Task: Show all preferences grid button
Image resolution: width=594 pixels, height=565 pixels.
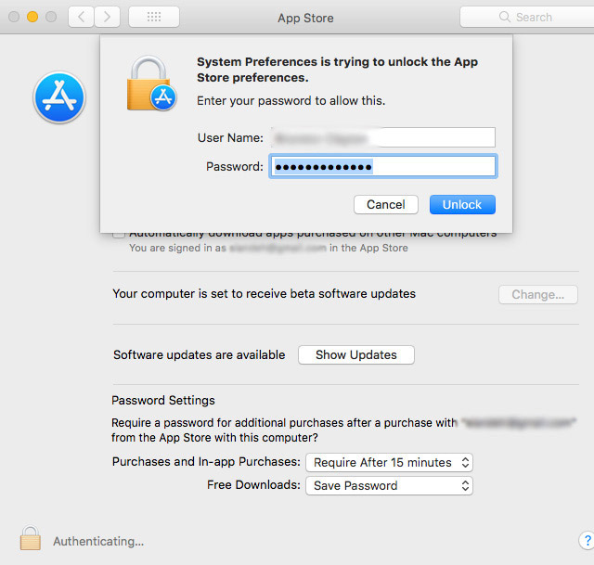Action: pyautogui.click(x=154, y=17)
